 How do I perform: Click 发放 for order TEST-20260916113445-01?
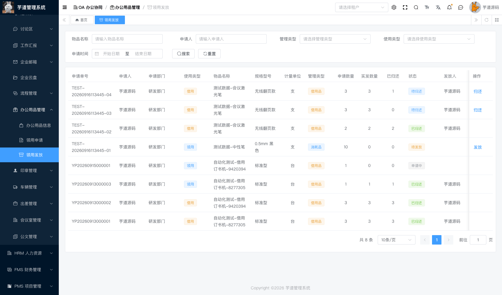[477, 147]
